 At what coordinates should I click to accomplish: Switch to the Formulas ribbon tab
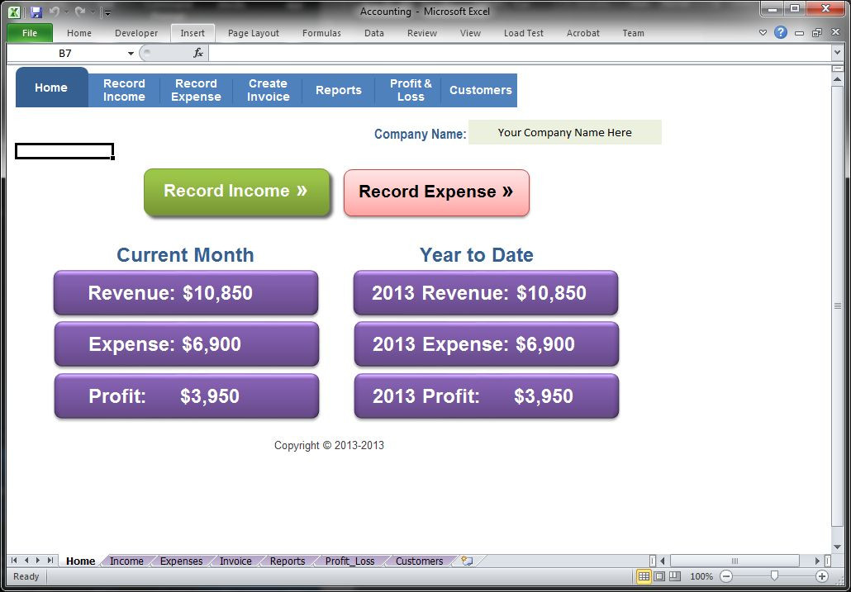click(x=322, y=33)
